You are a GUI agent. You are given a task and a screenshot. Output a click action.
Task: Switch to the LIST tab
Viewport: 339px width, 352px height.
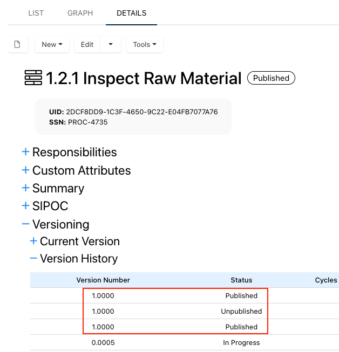pyautogui.click(x=36, y=13)
